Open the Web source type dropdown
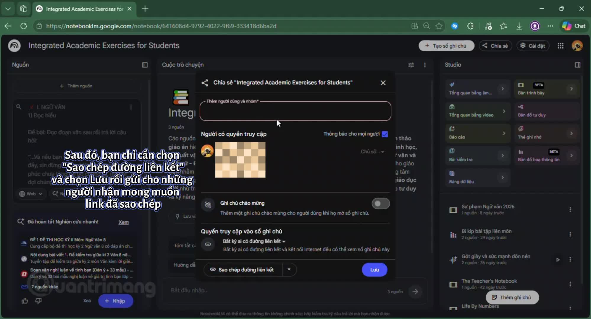This screenshot has width=591, height=319. [x=31, y=194]
